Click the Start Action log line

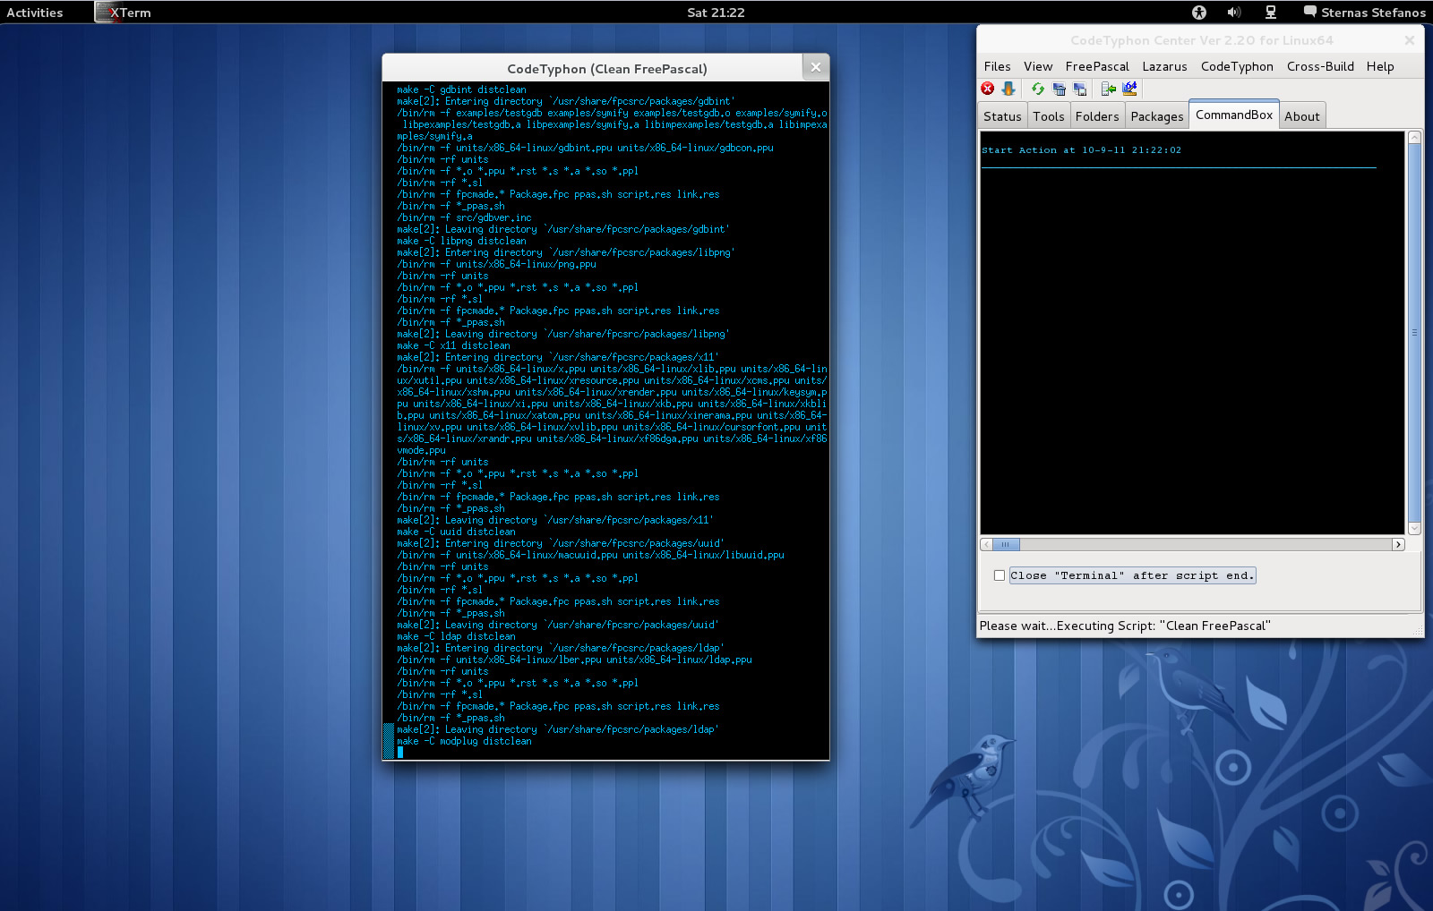tap(1081, 150)
